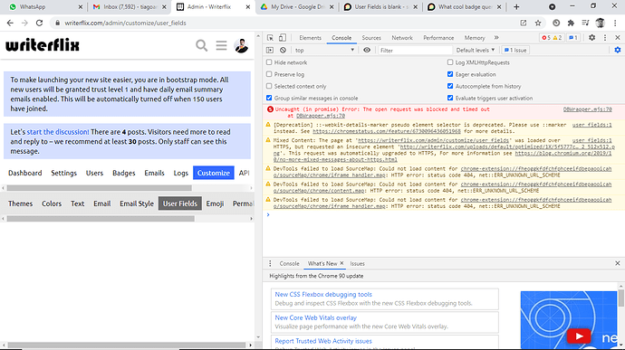Enable Log XMLHttpRequests checkbox
The height and width of the screenshot is (350, 625).
point(450,62)
